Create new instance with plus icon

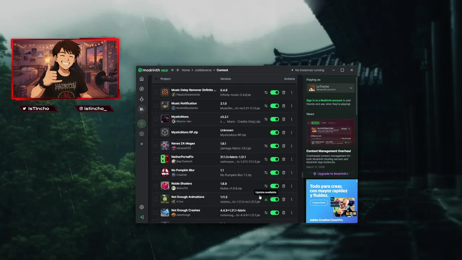click(x=141, y=144)
